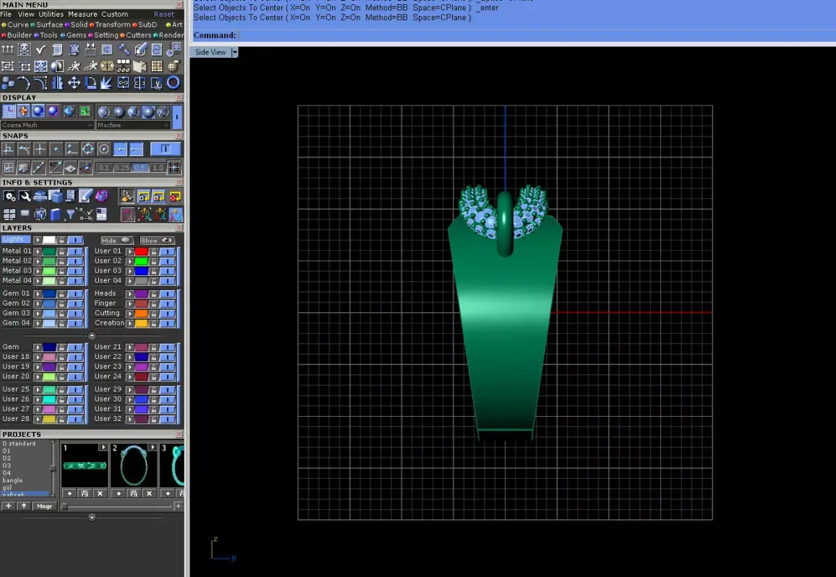Click the first wireframe sphere render icon
The image size is (836, 577).
tap(104, 111)
